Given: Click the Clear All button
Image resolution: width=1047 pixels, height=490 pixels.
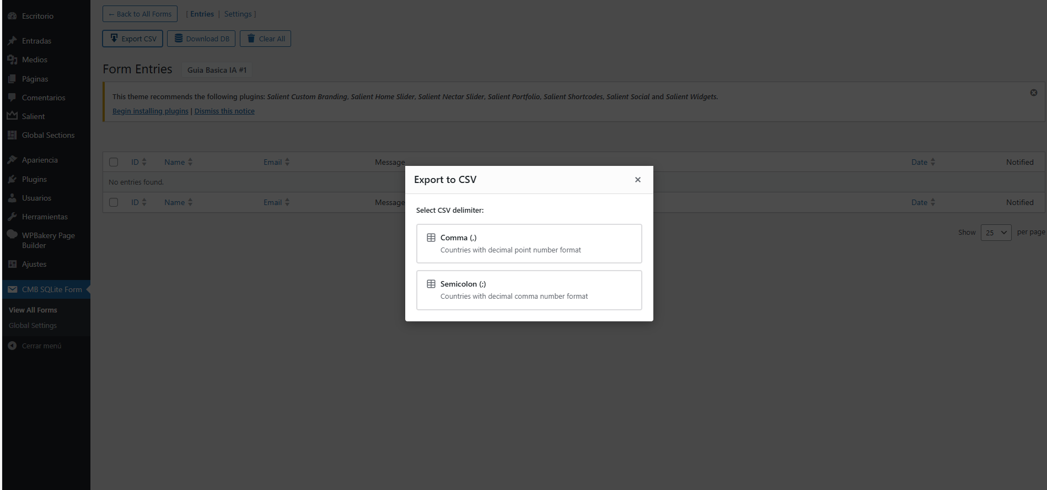Looking at the screenshot, I should (x=265, y=39).
